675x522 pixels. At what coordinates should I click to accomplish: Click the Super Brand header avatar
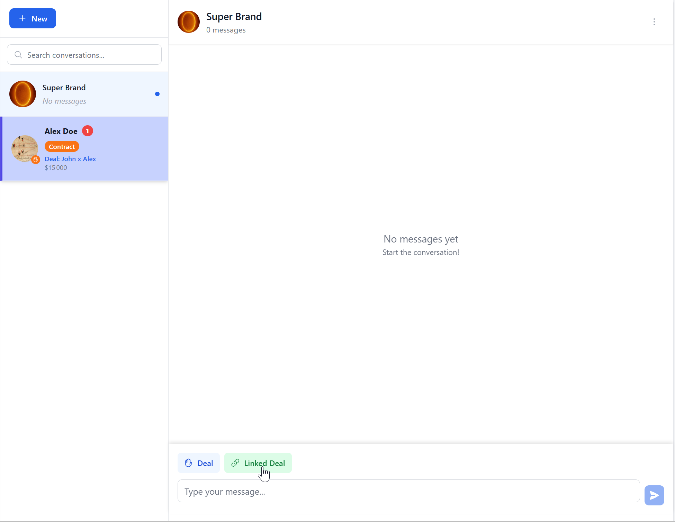[x=189, y=22]
